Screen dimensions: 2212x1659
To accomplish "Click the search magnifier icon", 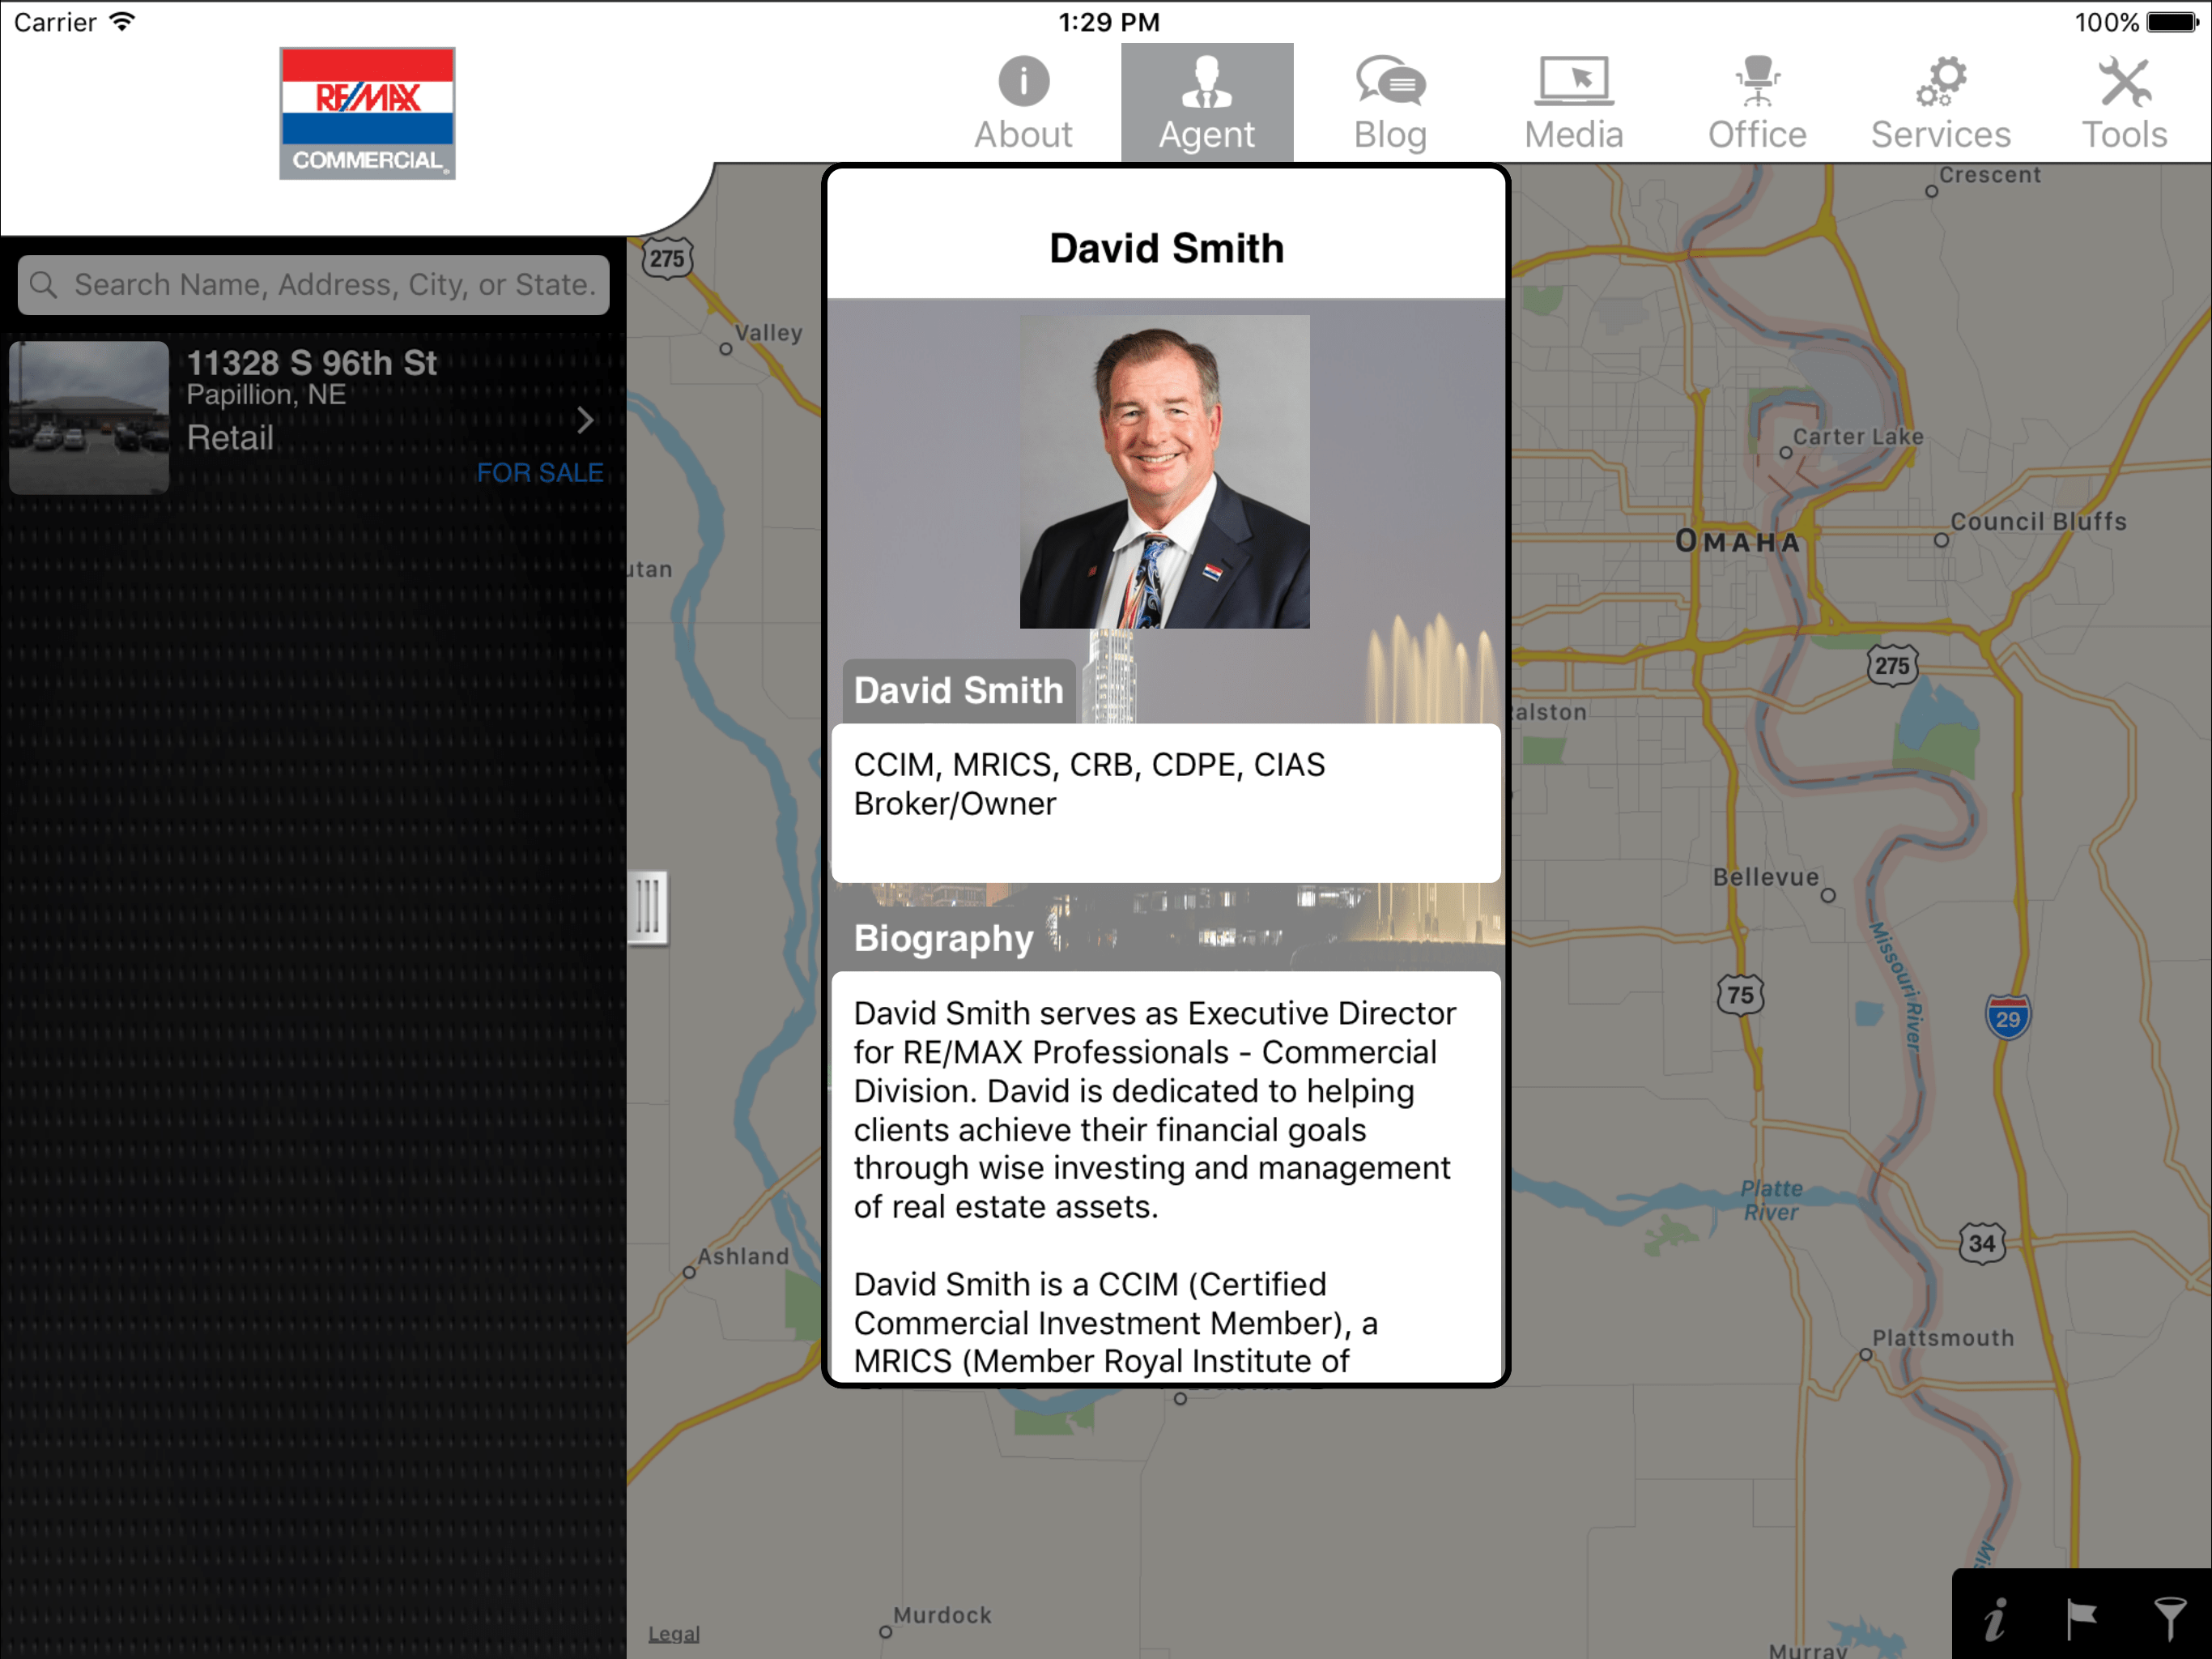I will coord(43,285).
